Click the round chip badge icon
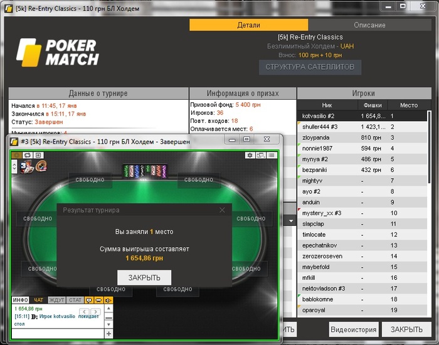This screenshot has height=345, width=439. coord(41,166)
